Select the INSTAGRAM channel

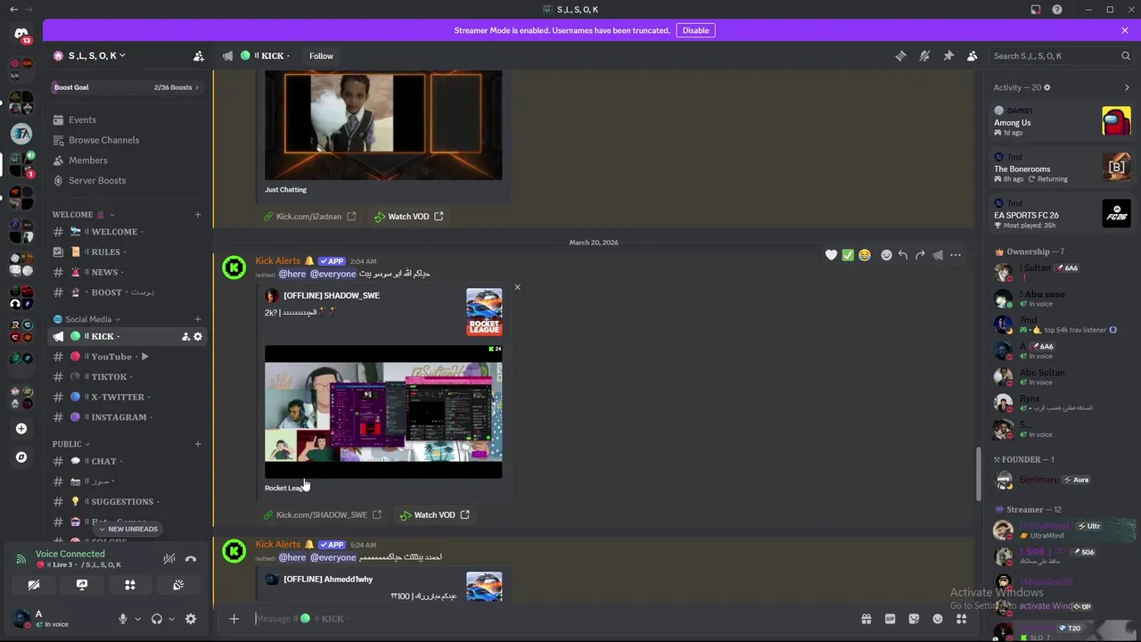coord(126,417)
